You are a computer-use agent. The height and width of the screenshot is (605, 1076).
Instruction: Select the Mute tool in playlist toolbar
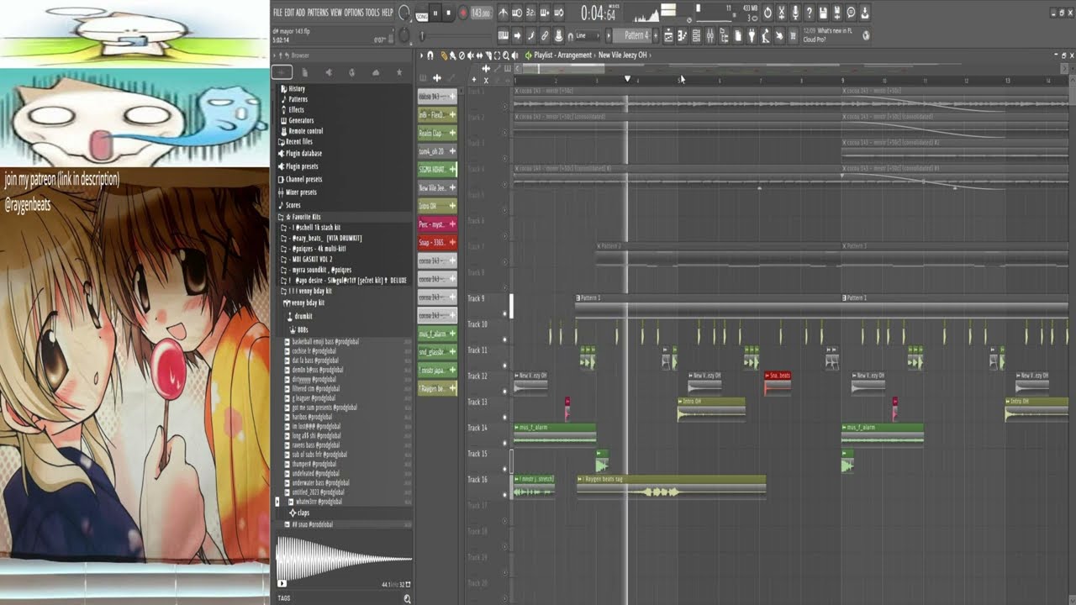click(471, 55)
